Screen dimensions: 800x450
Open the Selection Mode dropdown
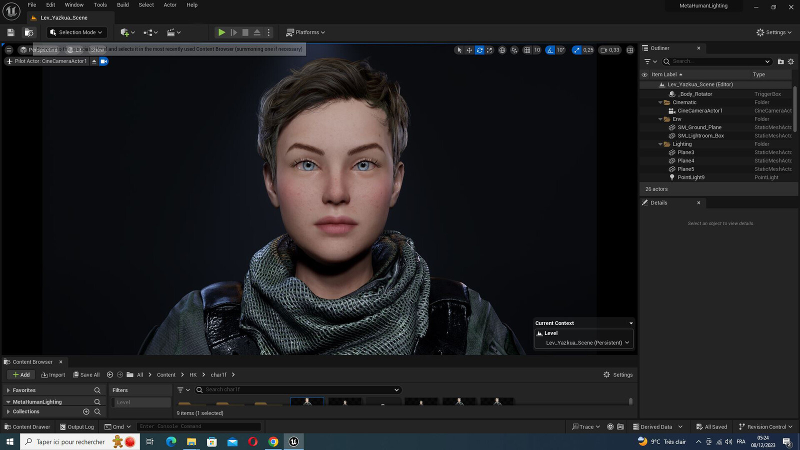pos(77,32)
